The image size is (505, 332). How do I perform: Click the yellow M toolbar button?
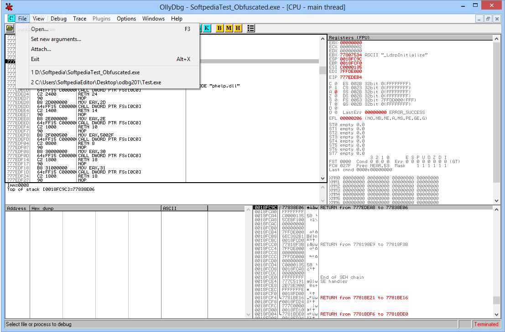229,28
